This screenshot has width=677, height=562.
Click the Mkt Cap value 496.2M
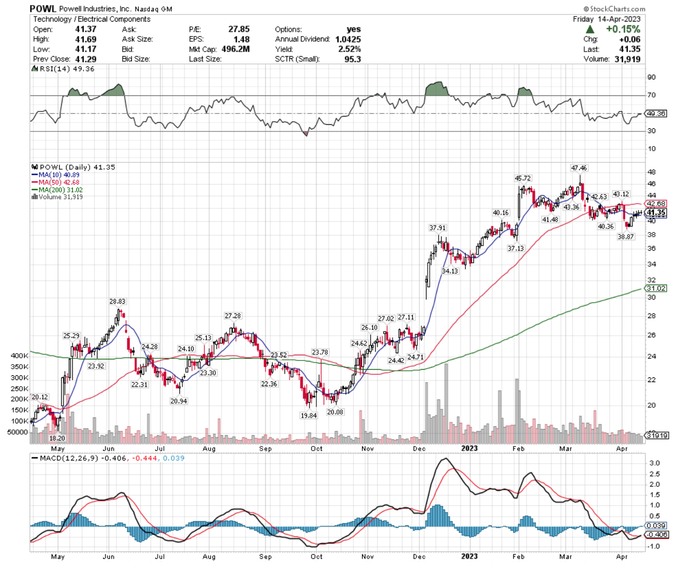pyautogui.click(x=235, y=49)
